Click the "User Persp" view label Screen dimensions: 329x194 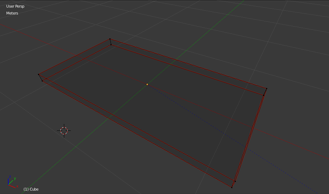click(x=15, y=6)
